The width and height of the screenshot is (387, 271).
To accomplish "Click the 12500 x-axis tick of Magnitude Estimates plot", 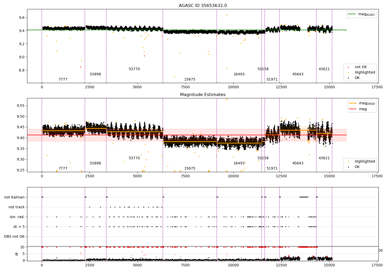I will point(281,176).
